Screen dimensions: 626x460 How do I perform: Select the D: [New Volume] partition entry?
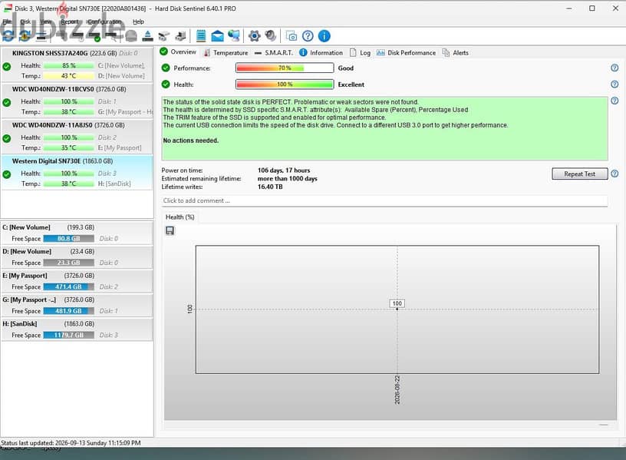(77, 257)
